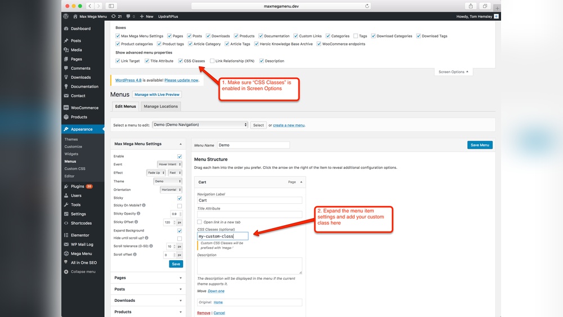The image size is (563, 317).
Task: Open Media via its sidebar icon
Action: point(66,50)
